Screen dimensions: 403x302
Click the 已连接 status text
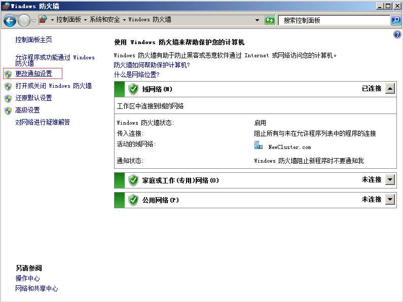coord(372,89)
